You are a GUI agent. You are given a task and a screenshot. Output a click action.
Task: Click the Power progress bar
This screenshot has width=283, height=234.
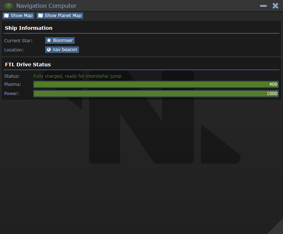pyautogui.click(x=156, y=94)
